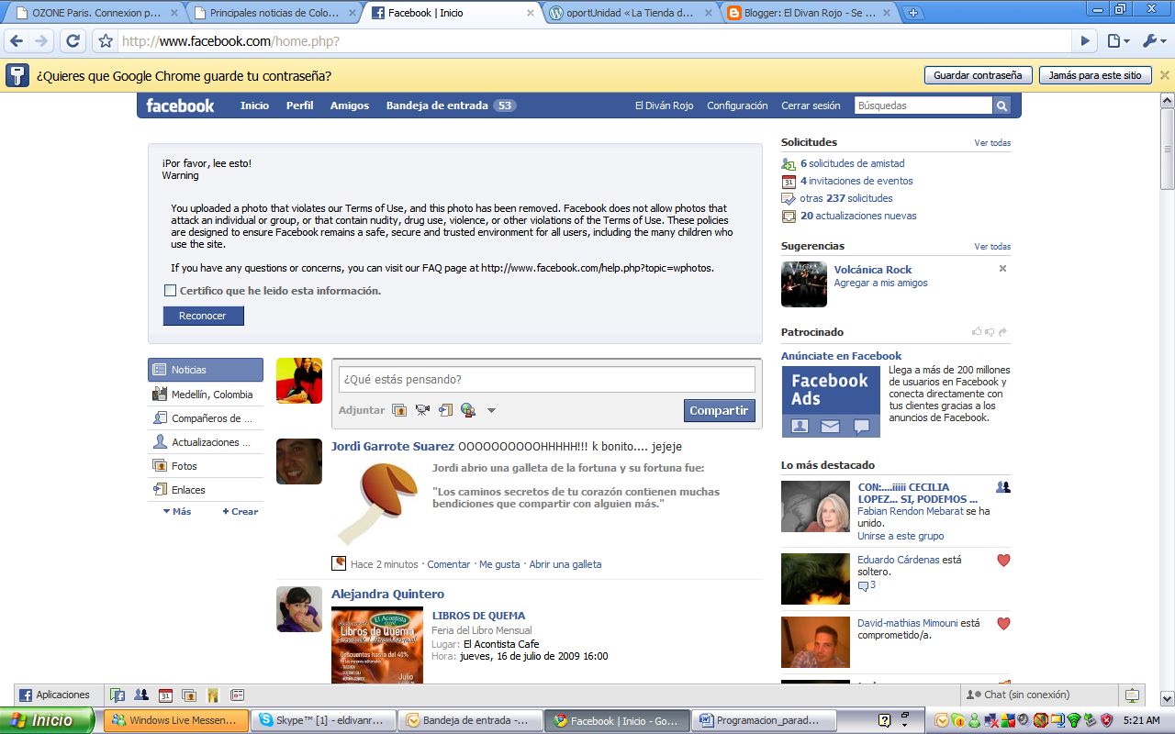Click the Compartir button
The image size is (1175, 734).
[x=719, y=410]
